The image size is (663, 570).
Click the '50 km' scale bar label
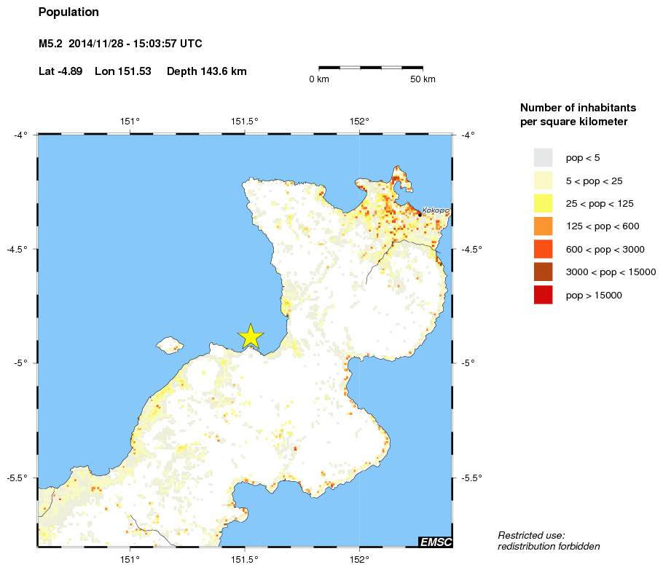(x=423, y=79)
